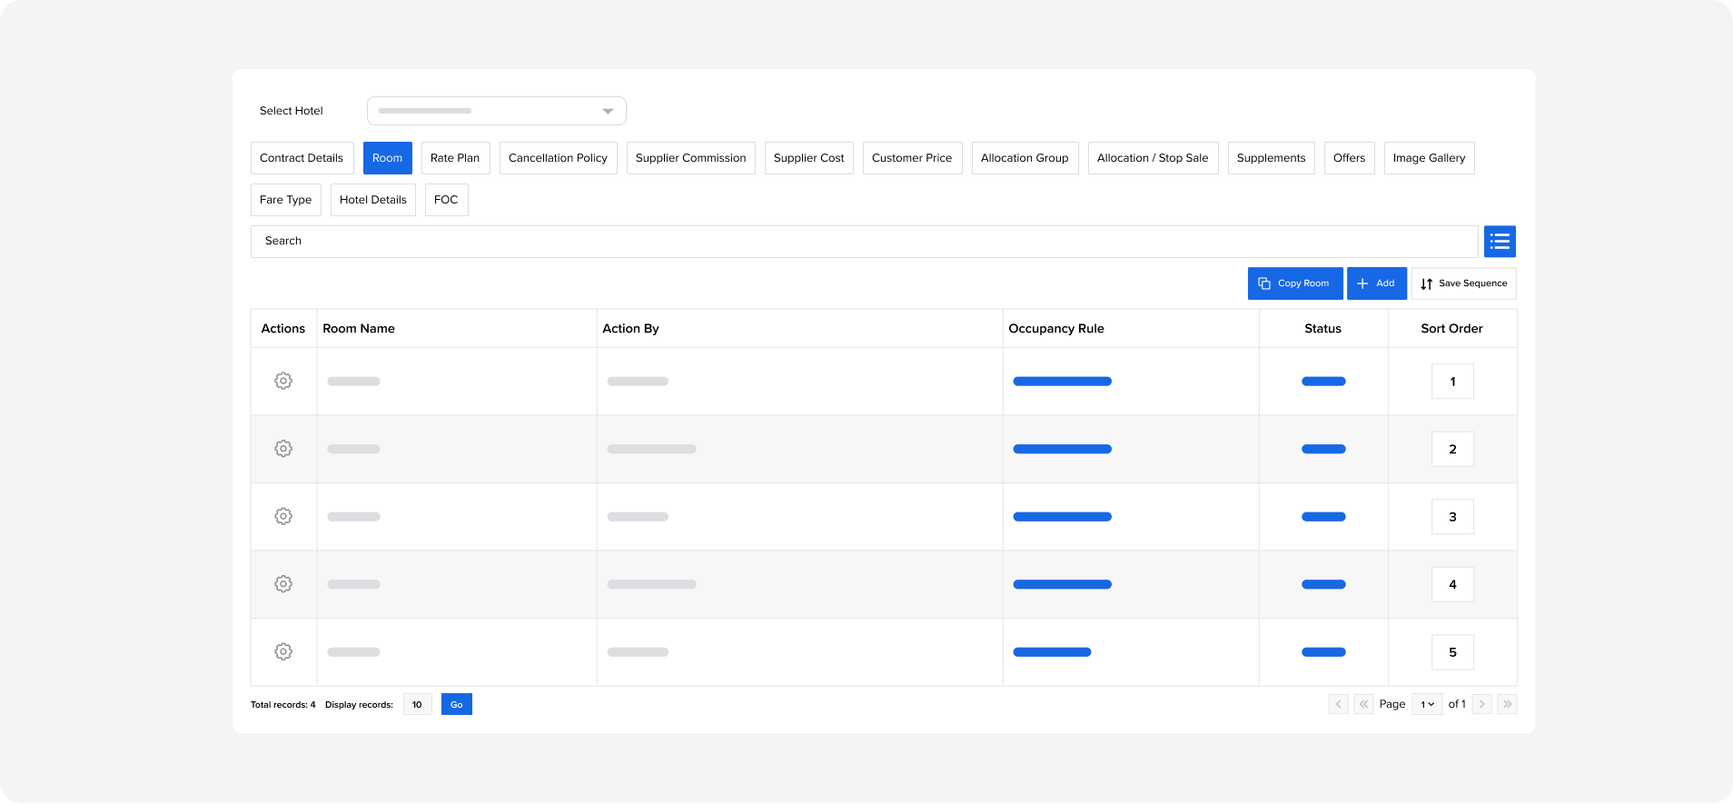Click the gear icon in the first row

click(x=283, y=381)
